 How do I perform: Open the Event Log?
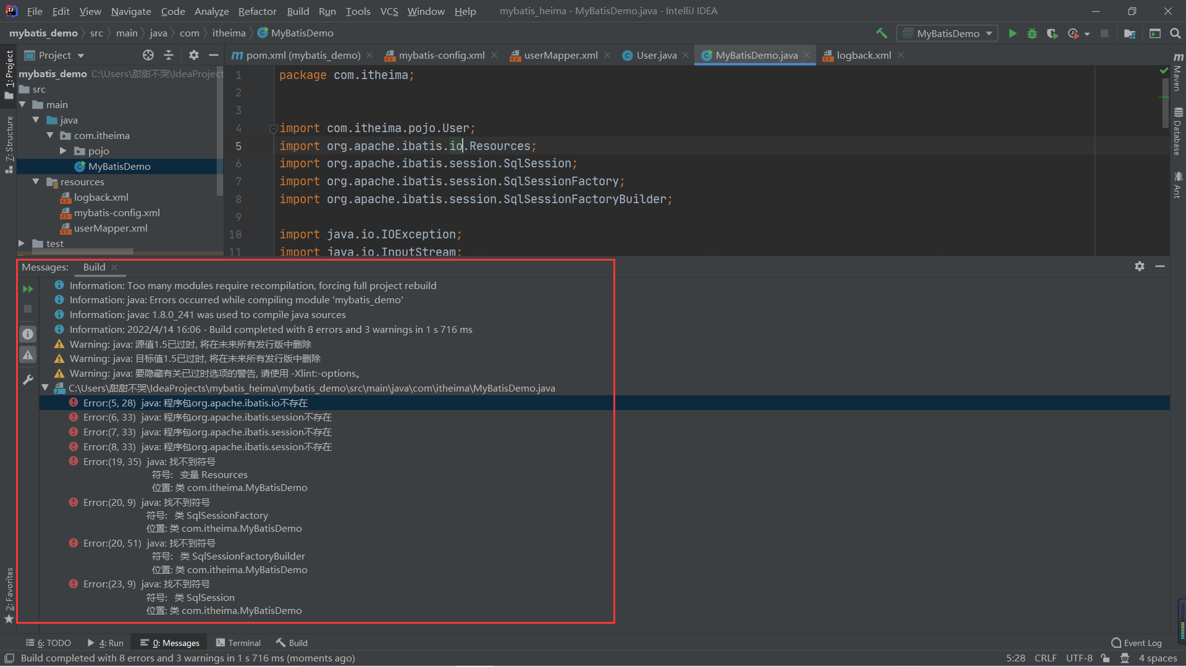1142,642
